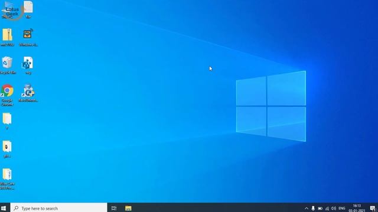Open the network signal tray icon
This screenshot has height=212, width=378.
point(327,208)
